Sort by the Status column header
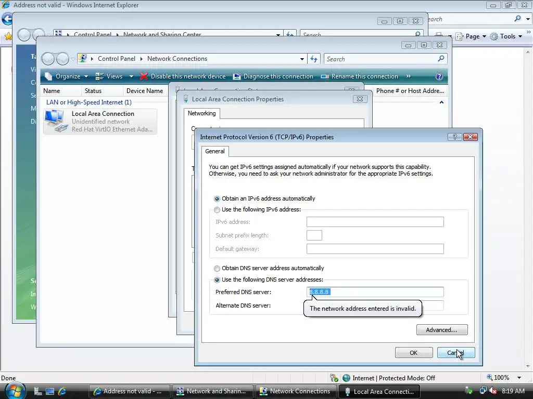533x399 pixels. coord(103,91)
